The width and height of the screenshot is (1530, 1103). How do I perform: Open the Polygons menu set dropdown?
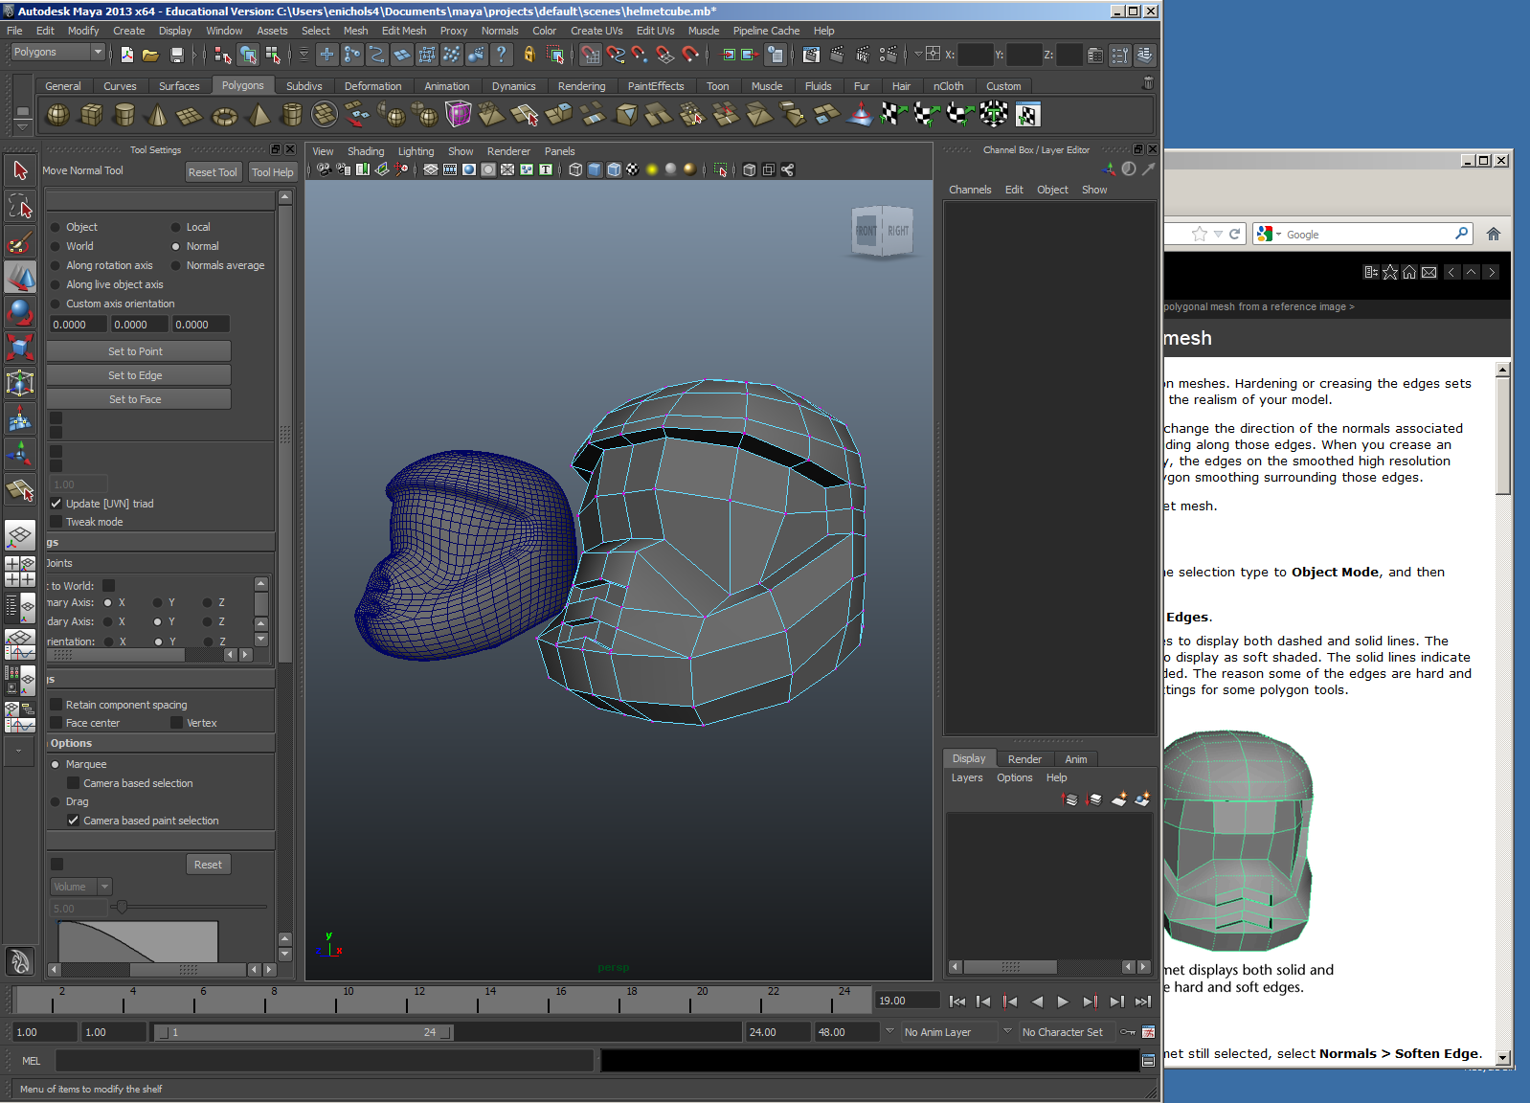57,53
